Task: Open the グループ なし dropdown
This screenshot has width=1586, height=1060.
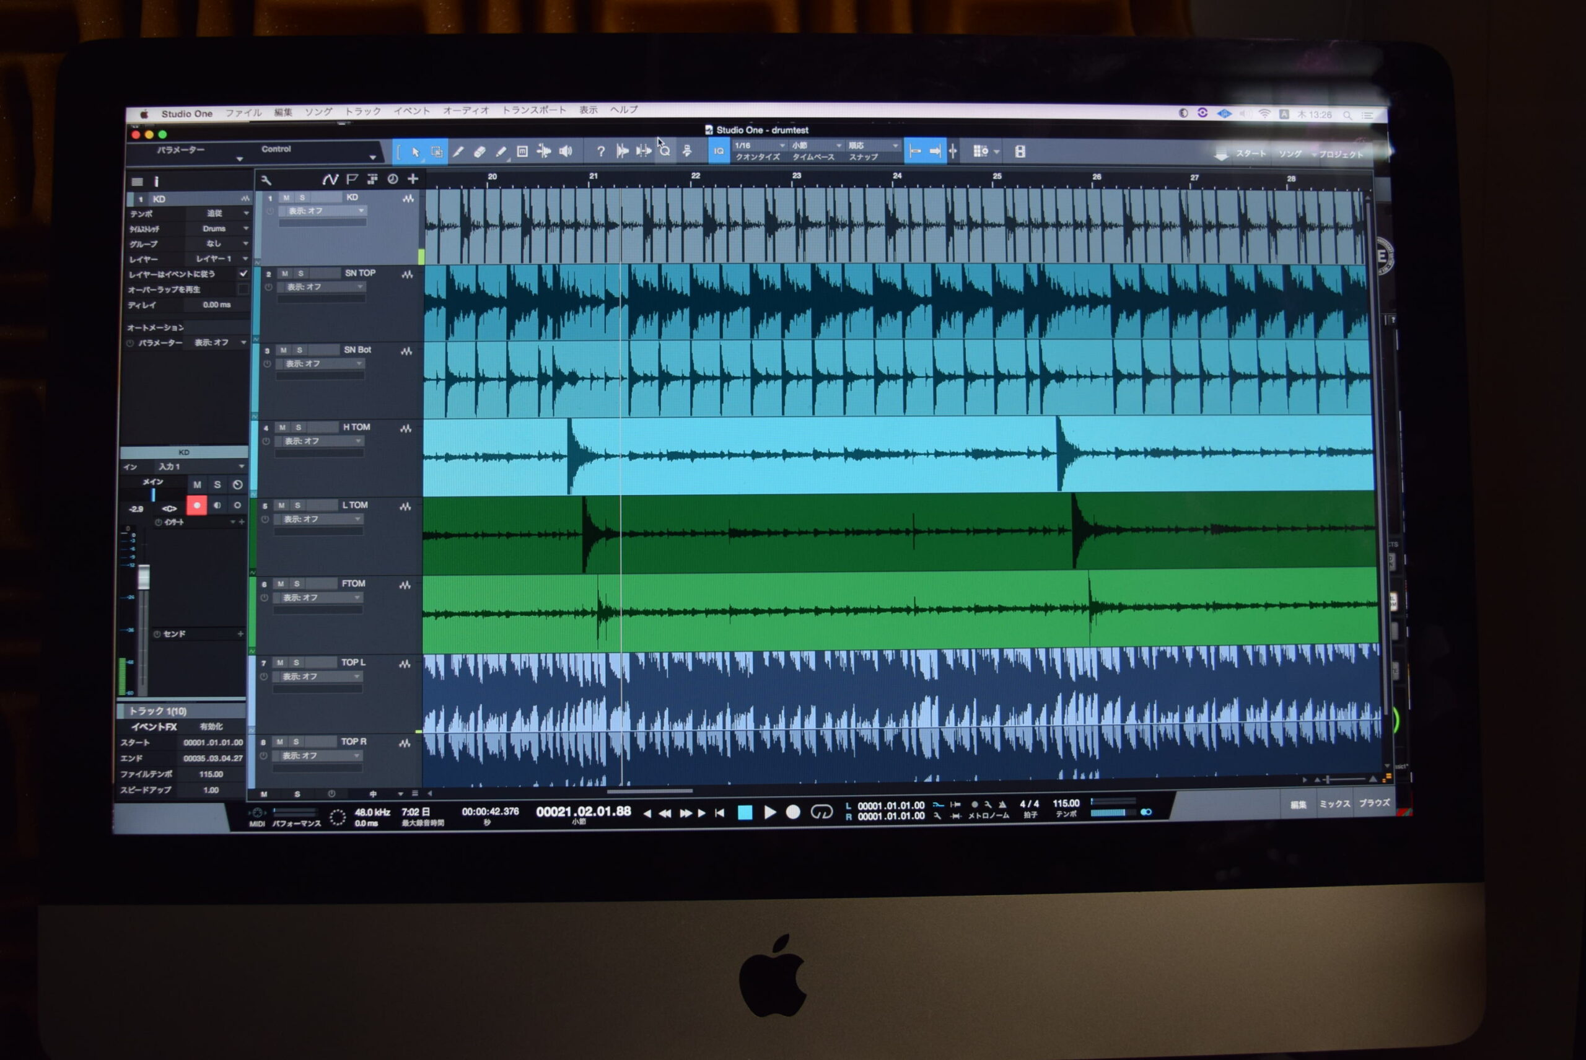Action: coord(218,244)
